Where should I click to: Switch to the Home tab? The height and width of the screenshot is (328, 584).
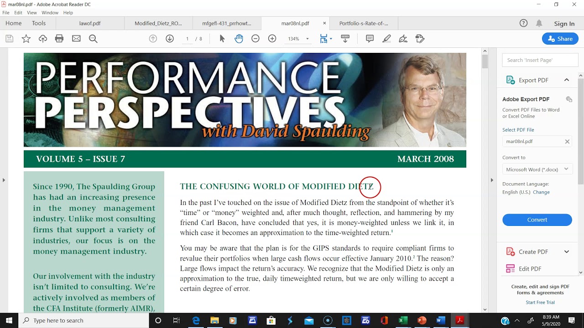click(14, 23)
